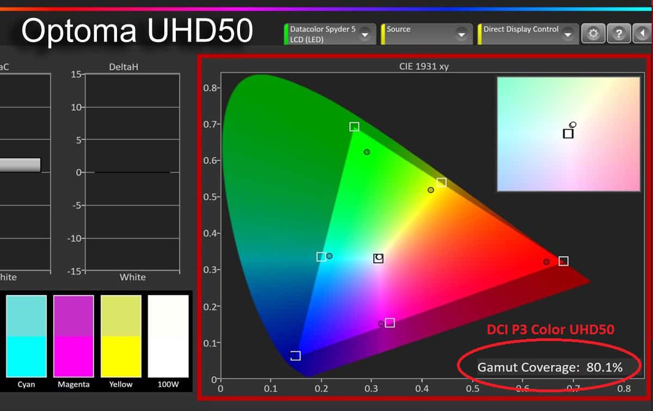Image resolution: width=653 pixels, height=411 pixels.
Task: Click the red target square on CIE chart
Action: [564, 261]
